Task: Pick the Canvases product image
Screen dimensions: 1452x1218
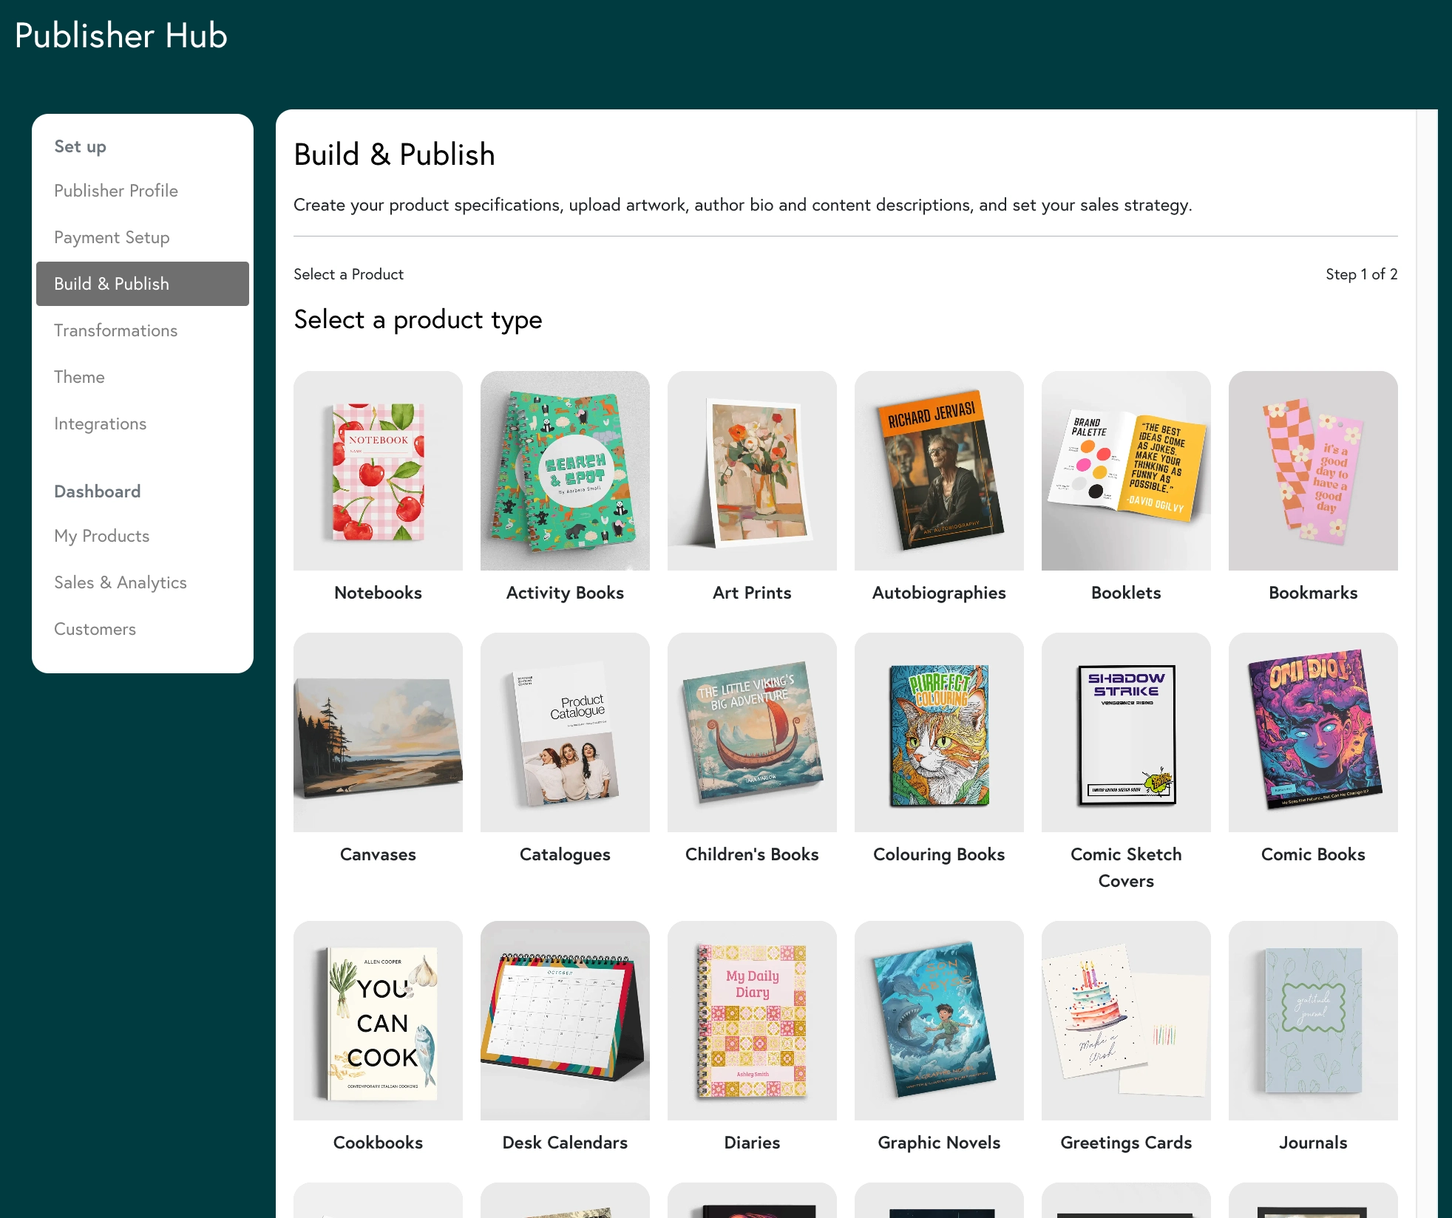Action: [378, 732]
